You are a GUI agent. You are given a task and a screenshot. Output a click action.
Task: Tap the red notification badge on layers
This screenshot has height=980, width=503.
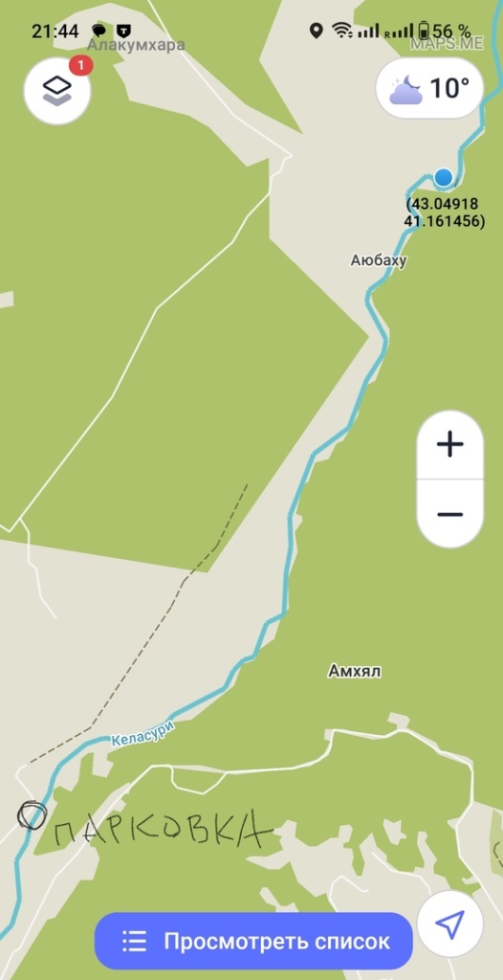tap(80, 65)
